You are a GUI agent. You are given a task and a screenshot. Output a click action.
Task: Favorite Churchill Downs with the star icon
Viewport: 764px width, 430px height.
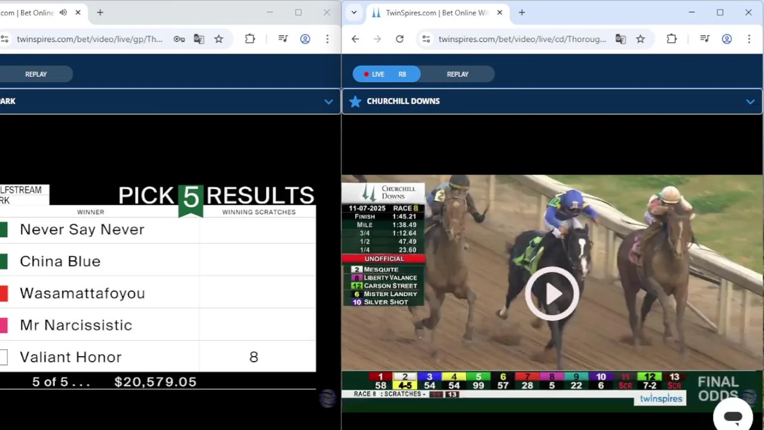click(x=355, y=102)
